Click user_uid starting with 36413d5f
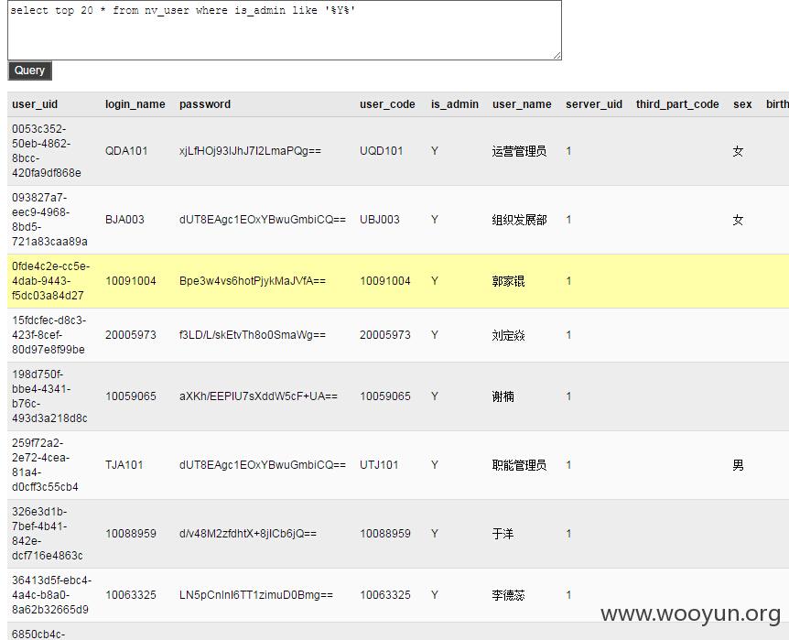789x640 pixels. click(52, 595)
